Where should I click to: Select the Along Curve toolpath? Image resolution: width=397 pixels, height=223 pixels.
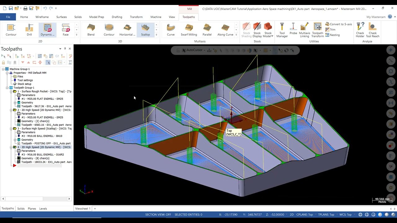[x=225, y=30]
